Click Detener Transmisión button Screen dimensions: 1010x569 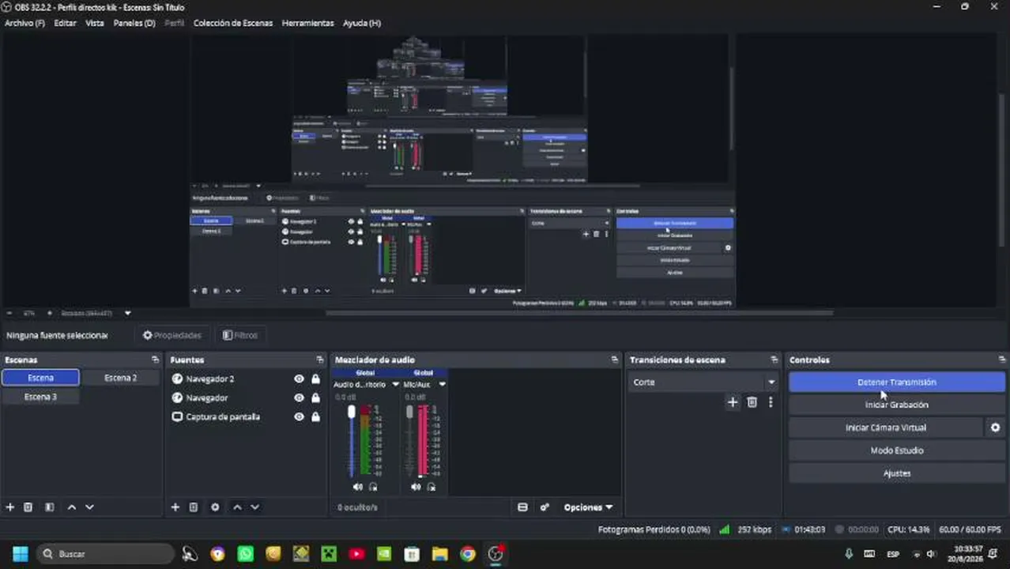click(897, 382)
